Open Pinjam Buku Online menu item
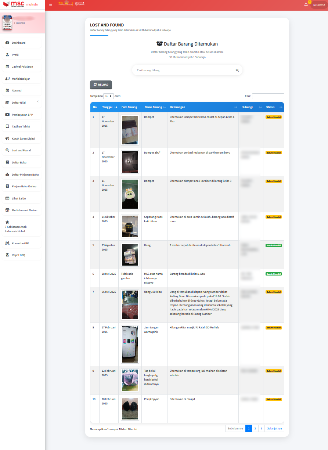328x450 pixels. [x=24, y=187]
